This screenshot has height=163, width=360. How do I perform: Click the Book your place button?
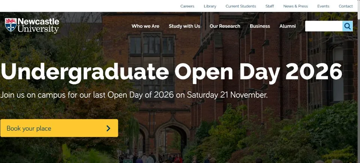59,128
